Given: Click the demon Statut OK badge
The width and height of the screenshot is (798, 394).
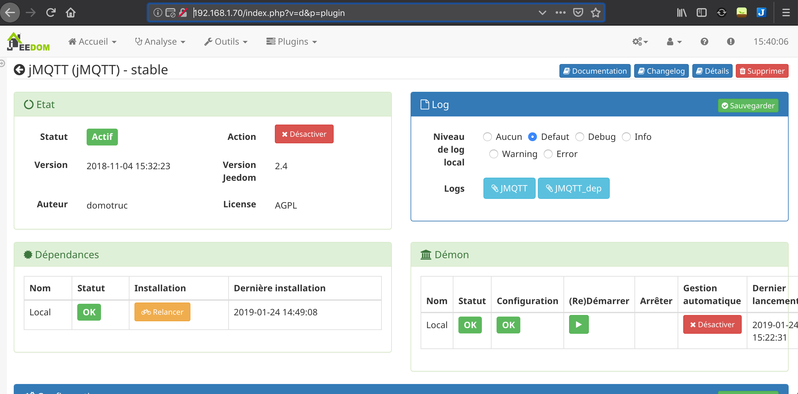Looking at the screenshot, I should tap(470, 325).
